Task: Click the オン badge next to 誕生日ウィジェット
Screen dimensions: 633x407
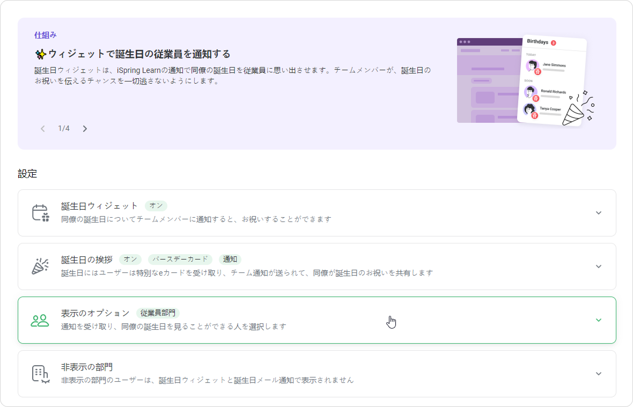Action: click(x=156, y=206)
